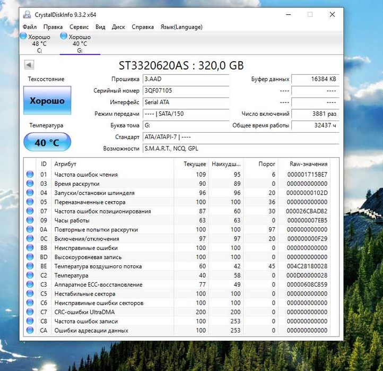Click the Общее время работы value

click(315, 125)
